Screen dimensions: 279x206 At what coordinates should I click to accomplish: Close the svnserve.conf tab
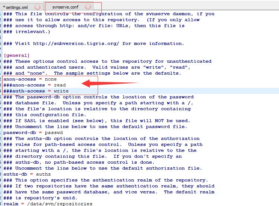coord(88,7)
